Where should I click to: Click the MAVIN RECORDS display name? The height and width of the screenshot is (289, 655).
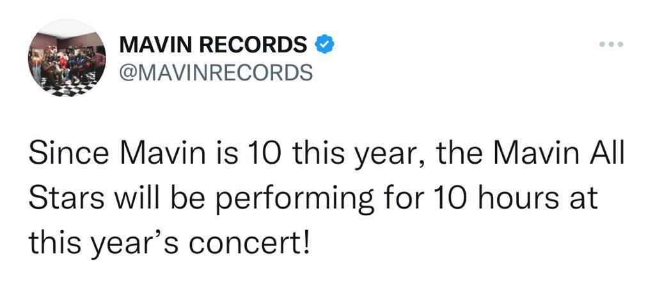213,45
